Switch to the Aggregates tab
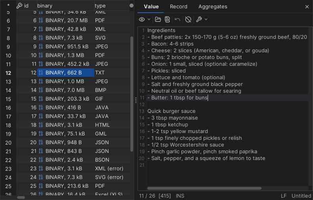This screenshot has height=200, width=313. 213,7
